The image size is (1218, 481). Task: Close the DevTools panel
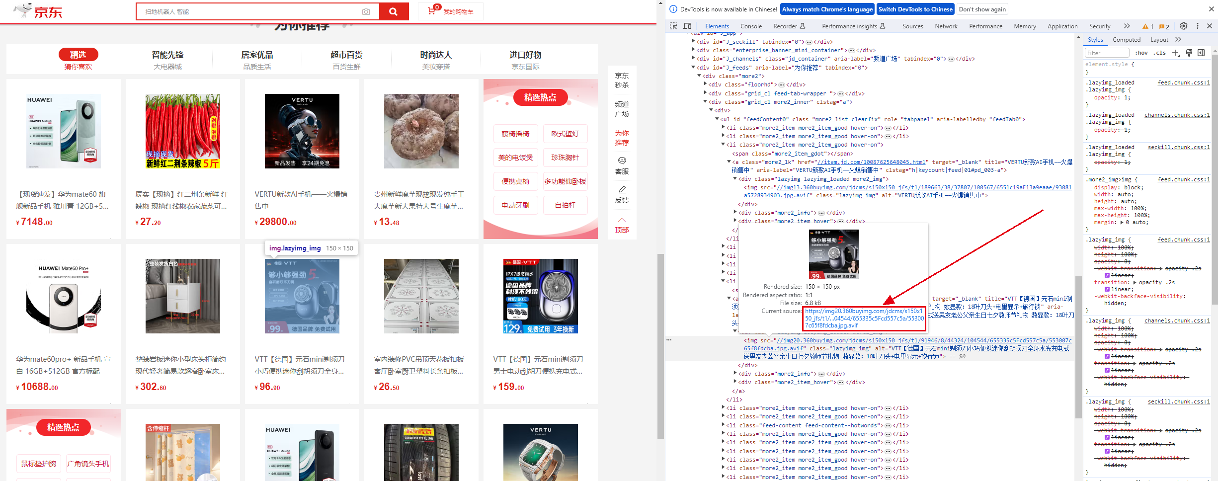[1210, 26]
